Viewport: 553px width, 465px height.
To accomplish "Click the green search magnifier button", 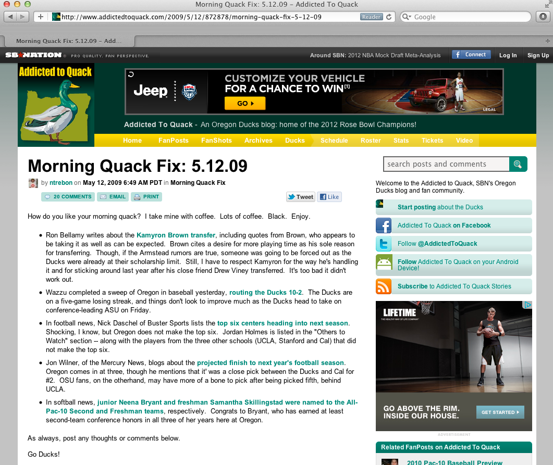I will point(518,164).
